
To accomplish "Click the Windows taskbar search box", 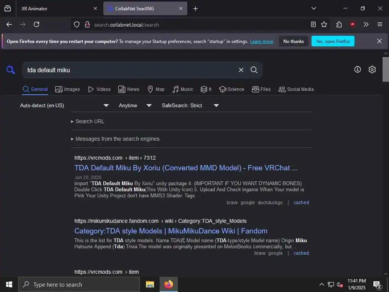I will (x=79, y=284).
